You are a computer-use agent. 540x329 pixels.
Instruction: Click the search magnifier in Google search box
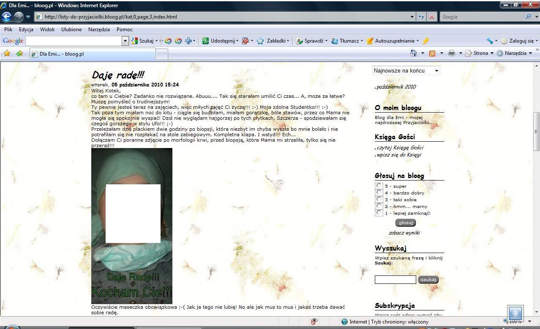(528, 17)
